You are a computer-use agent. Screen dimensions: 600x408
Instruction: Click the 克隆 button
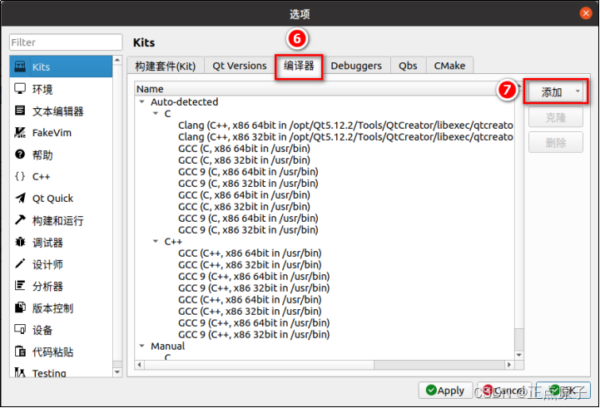(556, 117)
